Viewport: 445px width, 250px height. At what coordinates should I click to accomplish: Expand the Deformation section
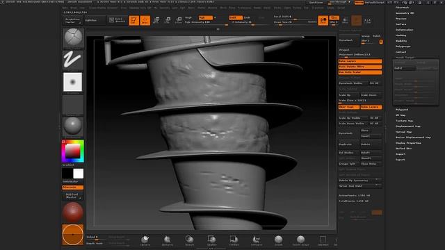tap(405, 30)
